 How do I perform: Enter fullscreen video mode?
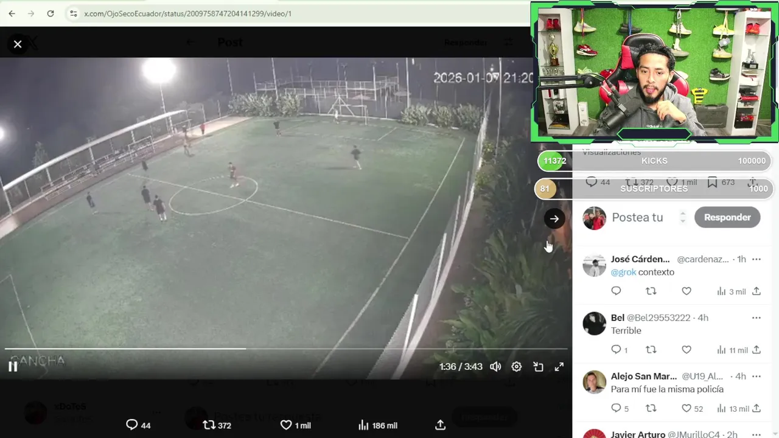click(x=559, y=367)
